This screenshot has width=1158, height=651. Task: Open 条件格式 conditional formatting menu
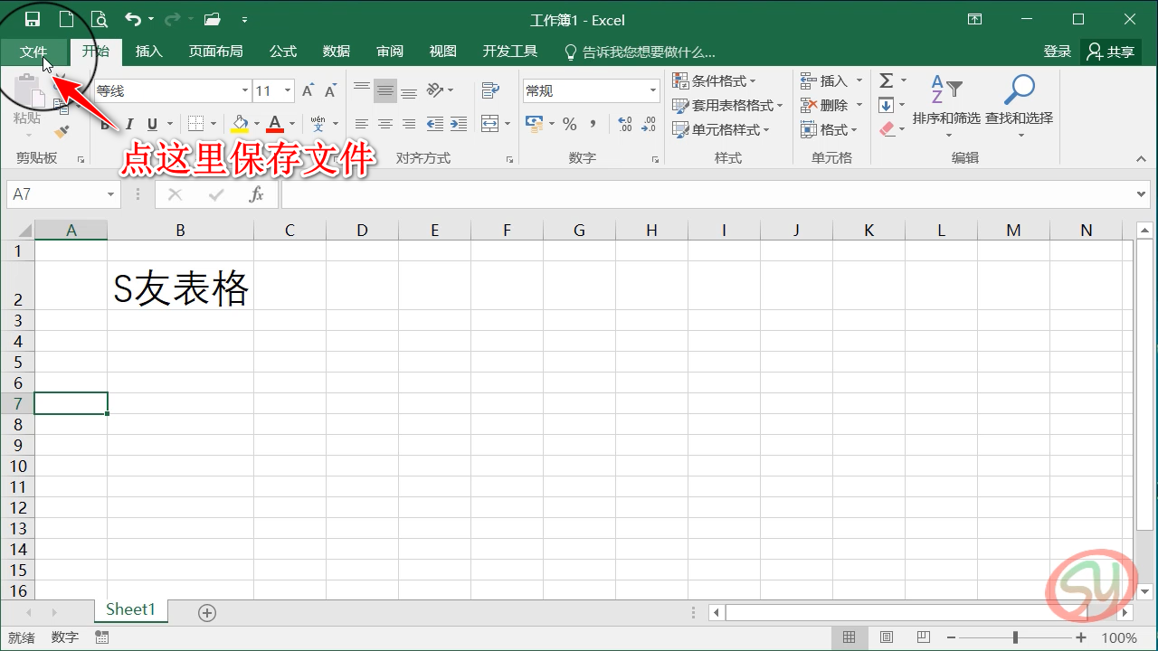click(x=714, y=80)
